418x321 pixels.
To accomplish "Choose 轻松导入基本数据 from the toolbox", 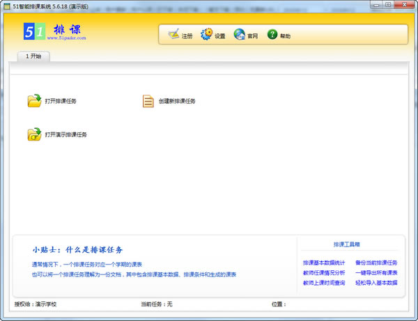I will click(376, 283).
